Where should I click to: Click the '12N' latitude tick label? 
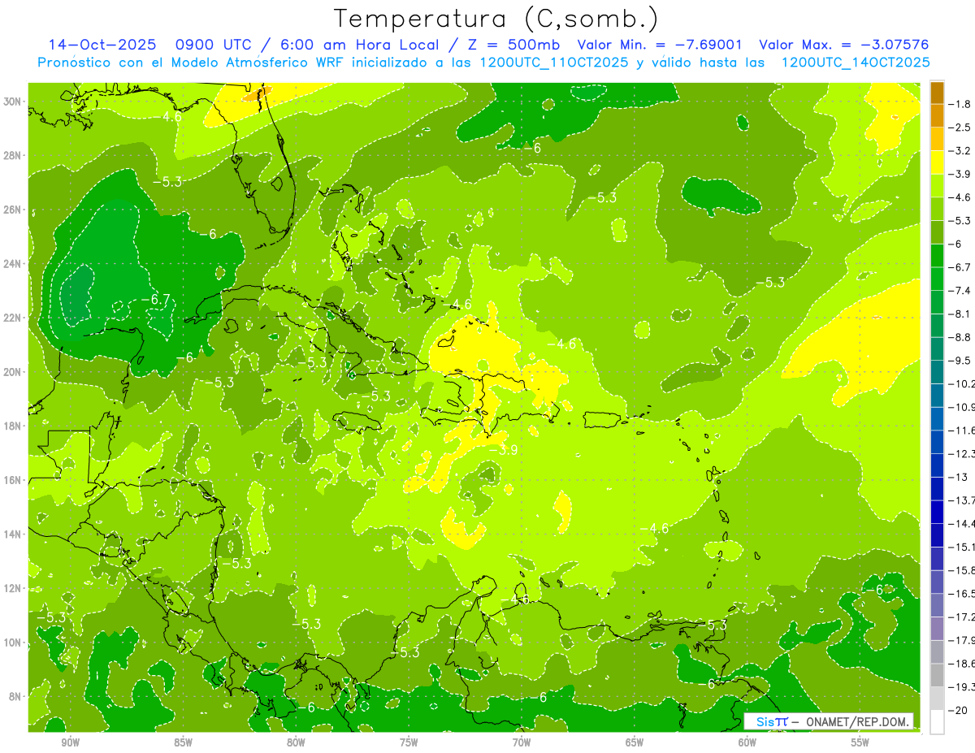12,588
